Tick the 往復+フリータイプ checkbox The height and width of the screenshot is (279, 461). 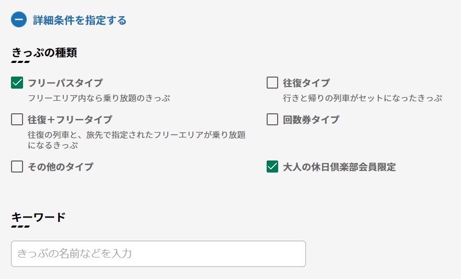pos(17,120)
